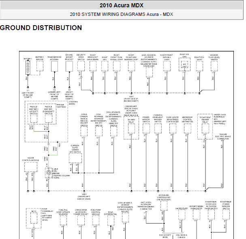Click '(LOWER LEFT FRONT OF ENGINE COMPT)' location text

[x=54, y=96]
